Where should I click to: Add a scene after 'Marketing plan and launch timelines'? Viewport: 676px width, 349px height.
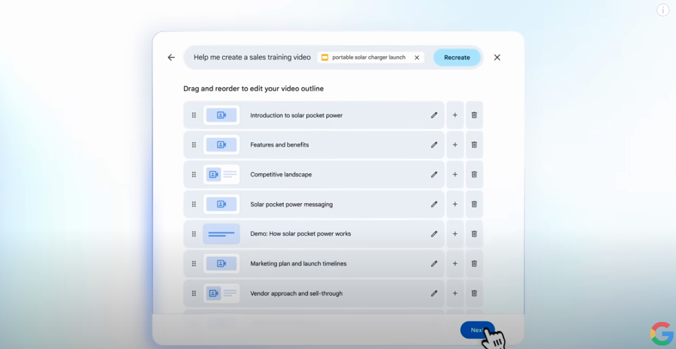click(x=455, y=264)
